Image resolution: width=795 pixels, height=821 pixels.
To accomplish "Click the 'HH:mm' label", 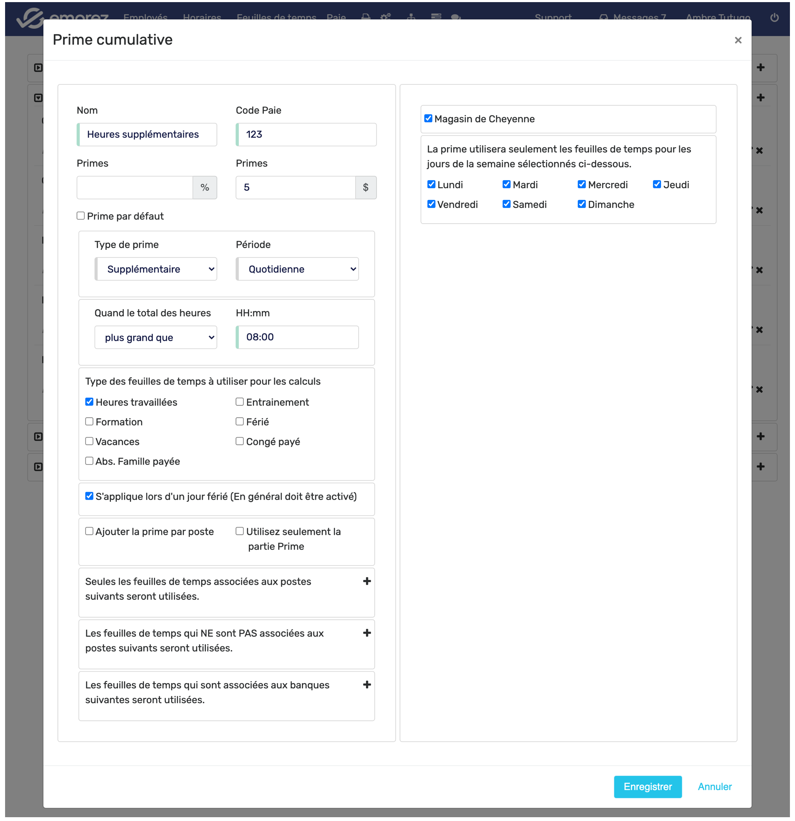I will point(253,313).
